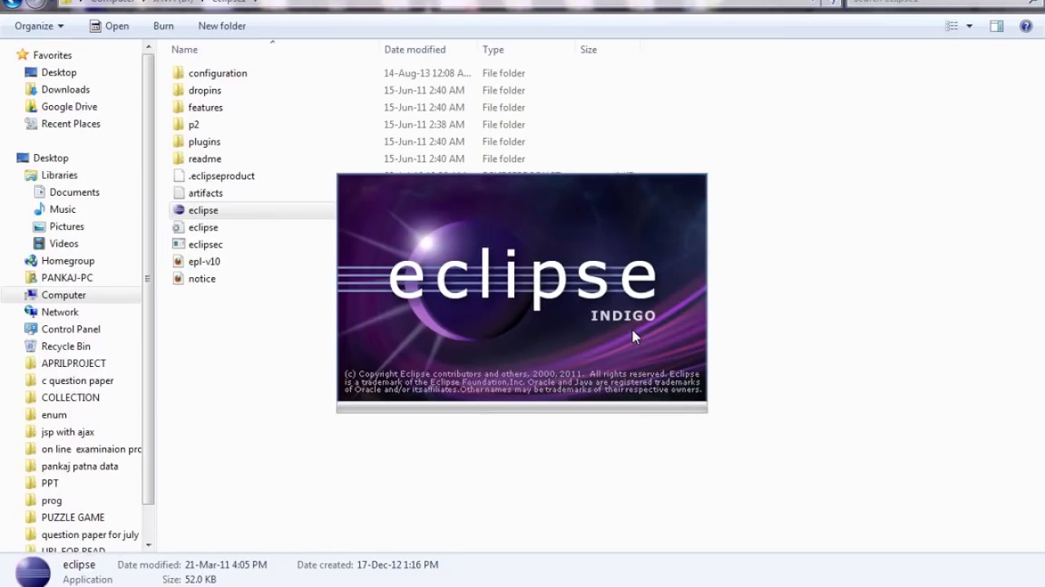1045x587 pixels.
Task: Select the PUZZLE GAME folder
Action: click(73, 518)
